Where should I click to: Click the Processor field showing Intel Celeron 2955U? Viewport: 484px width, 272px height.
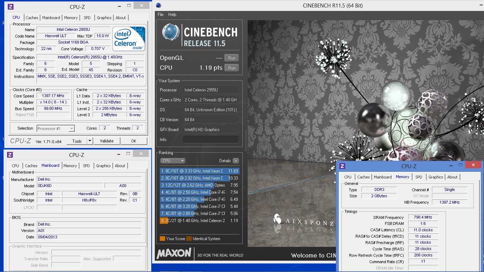click(x=211, y=90)
